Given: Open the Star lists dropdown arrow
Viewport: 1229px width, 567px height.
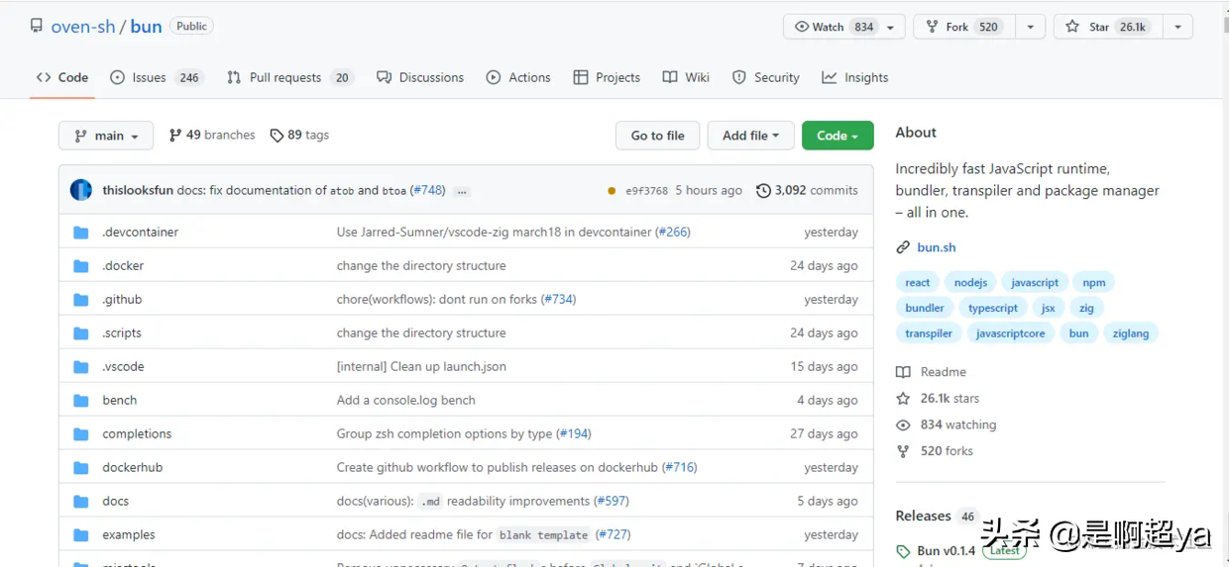Looking at the screenshot, I should 1177,27.
